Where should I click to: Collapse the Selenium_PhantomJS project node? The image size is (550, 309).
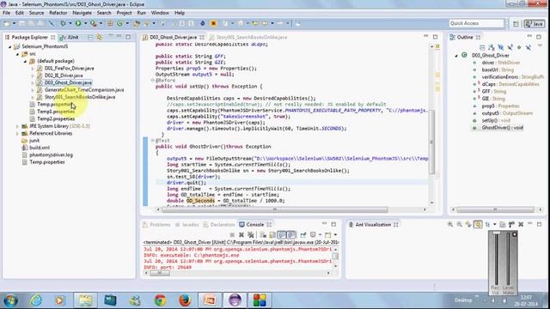[x=10, y=46]
